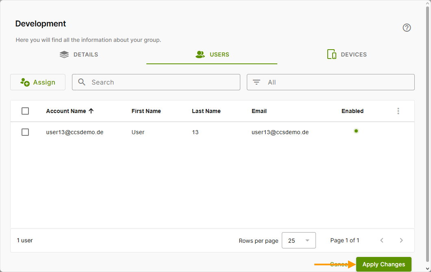Sort by the Account Name column header
431x272 pixels.
tap(66, 111)
